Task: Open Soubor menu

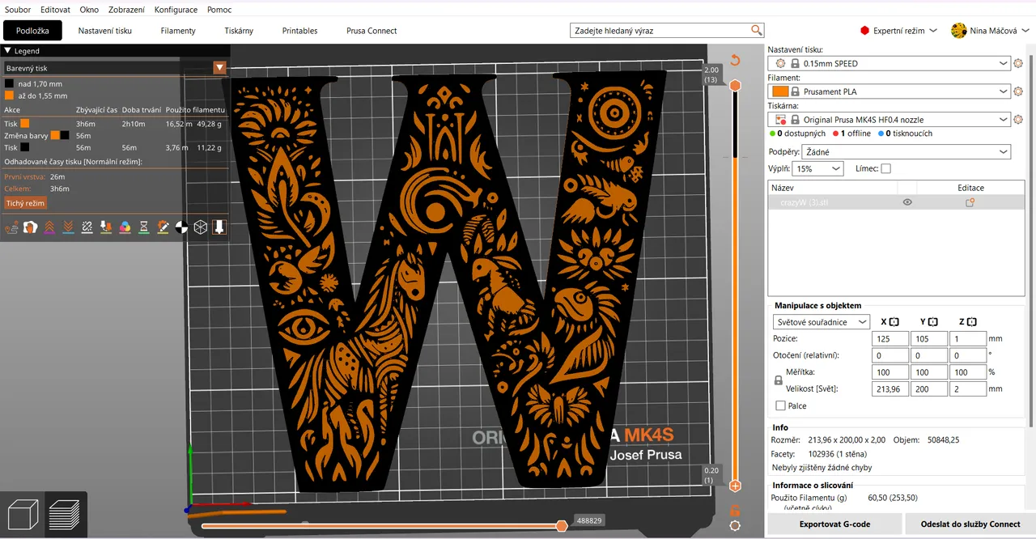Action: 18,10
